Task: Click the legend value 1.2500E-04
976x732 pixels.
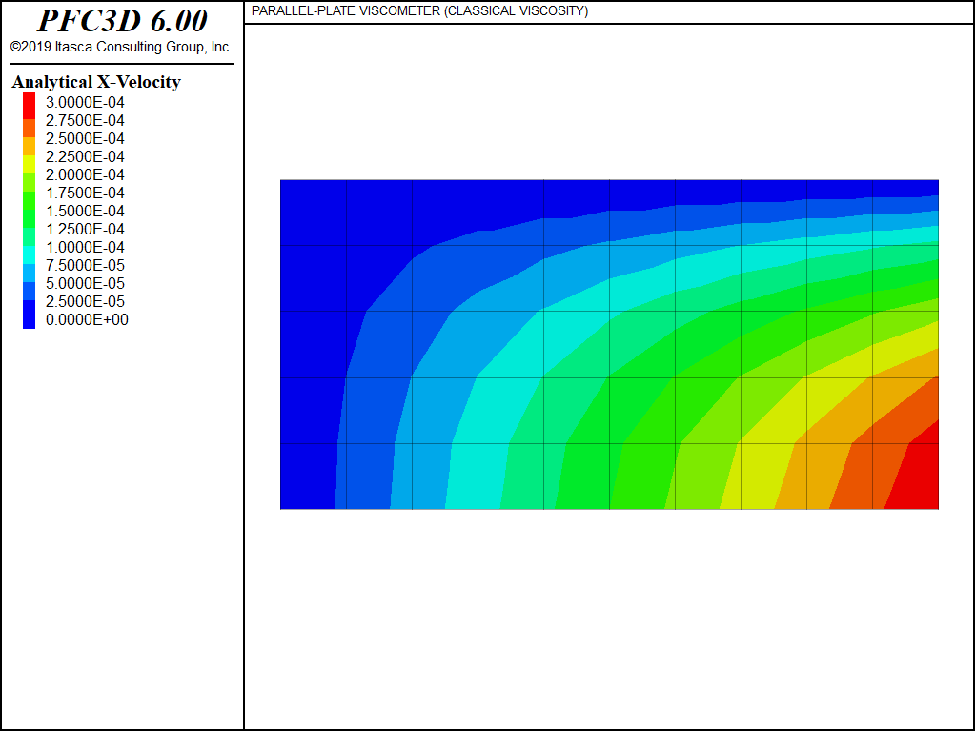Action: 85,229
